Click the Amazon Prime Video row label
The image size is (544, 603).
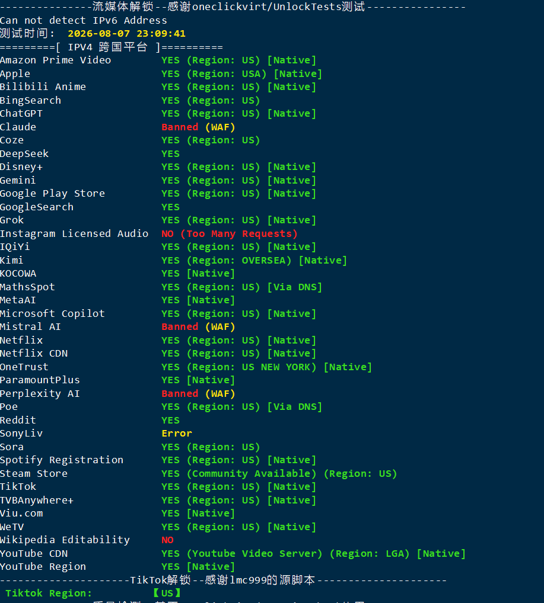click(56, 60)
